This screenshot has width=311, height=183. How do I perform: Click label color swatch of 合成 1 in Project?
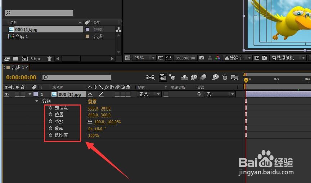tap(87, 36)
